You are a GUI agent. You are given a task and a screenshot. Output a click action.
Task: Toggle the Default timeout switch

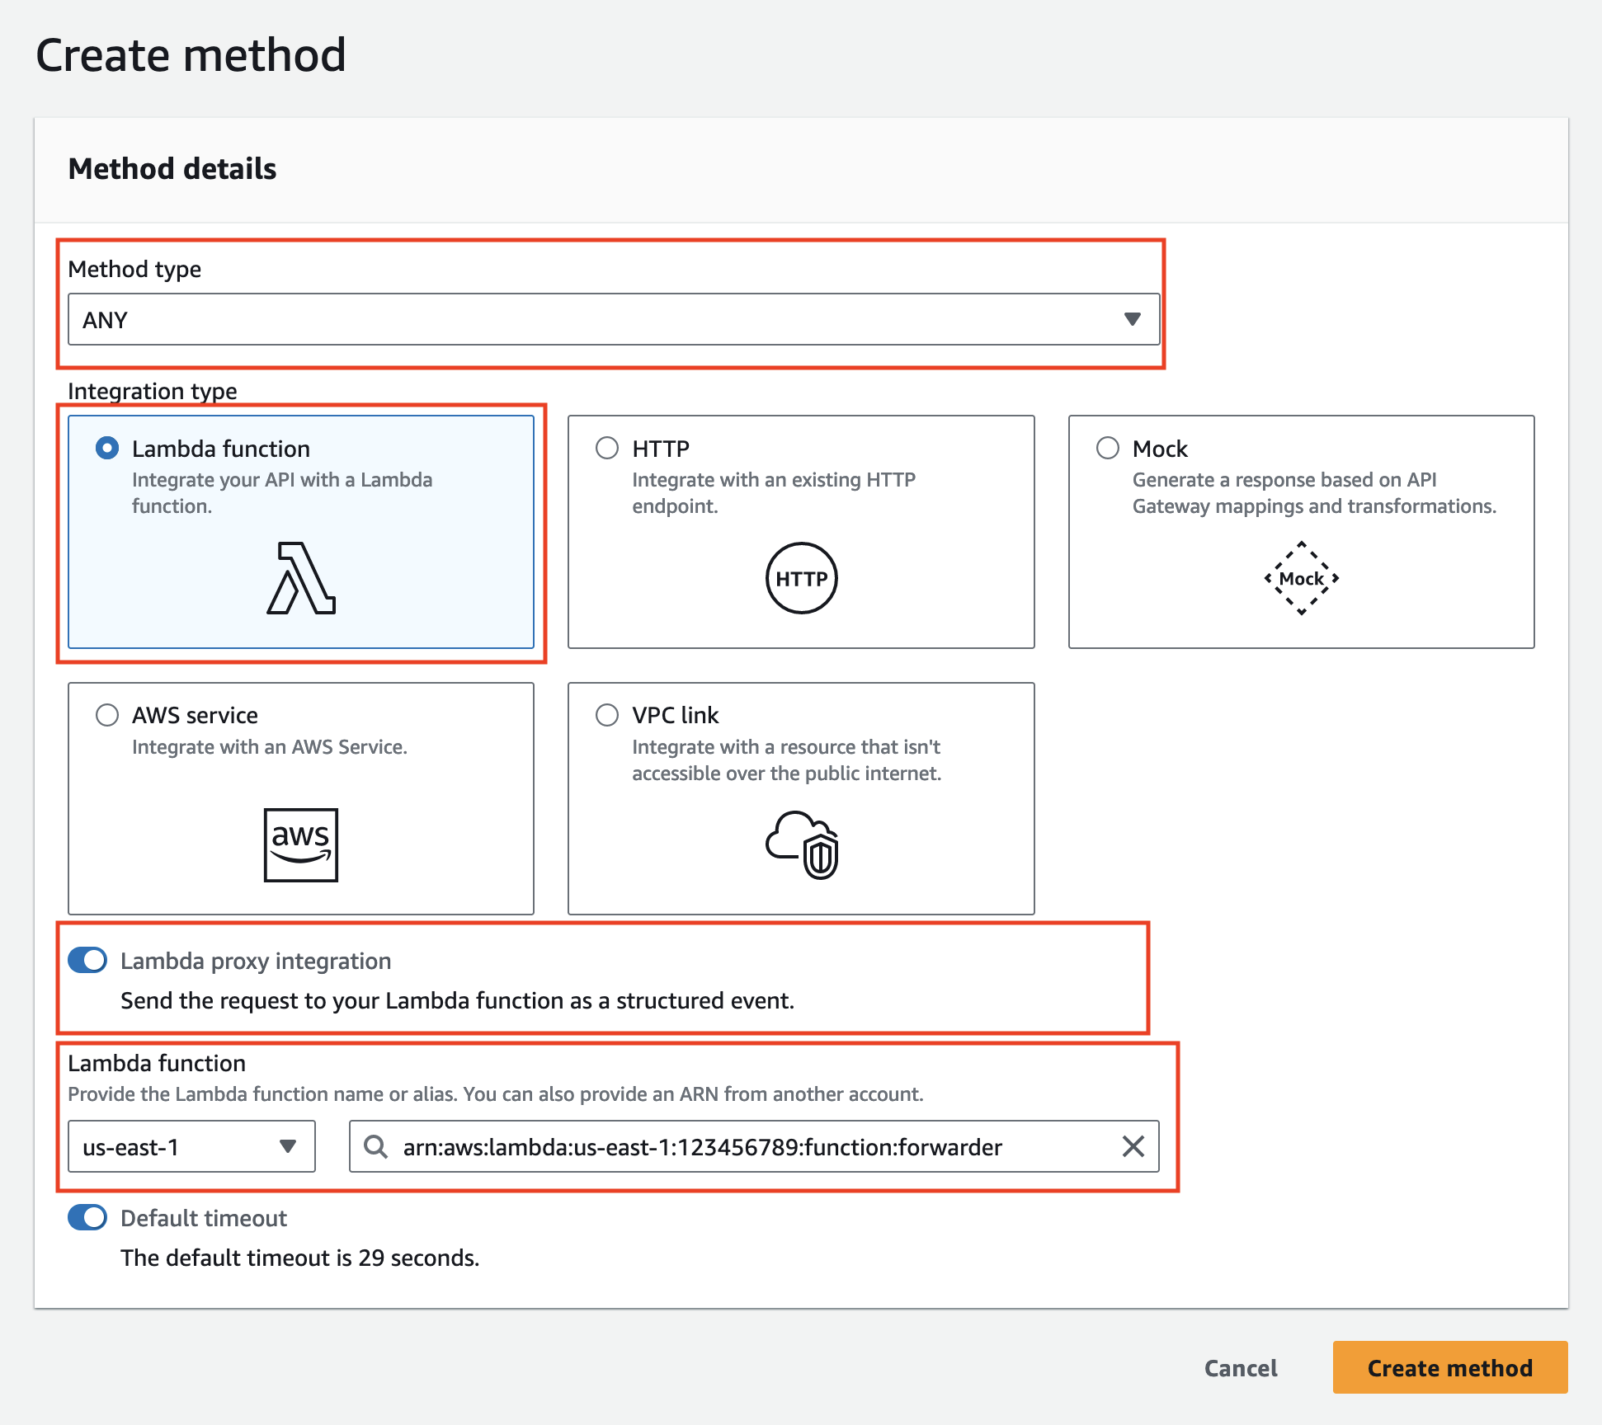click(87, 1217)
